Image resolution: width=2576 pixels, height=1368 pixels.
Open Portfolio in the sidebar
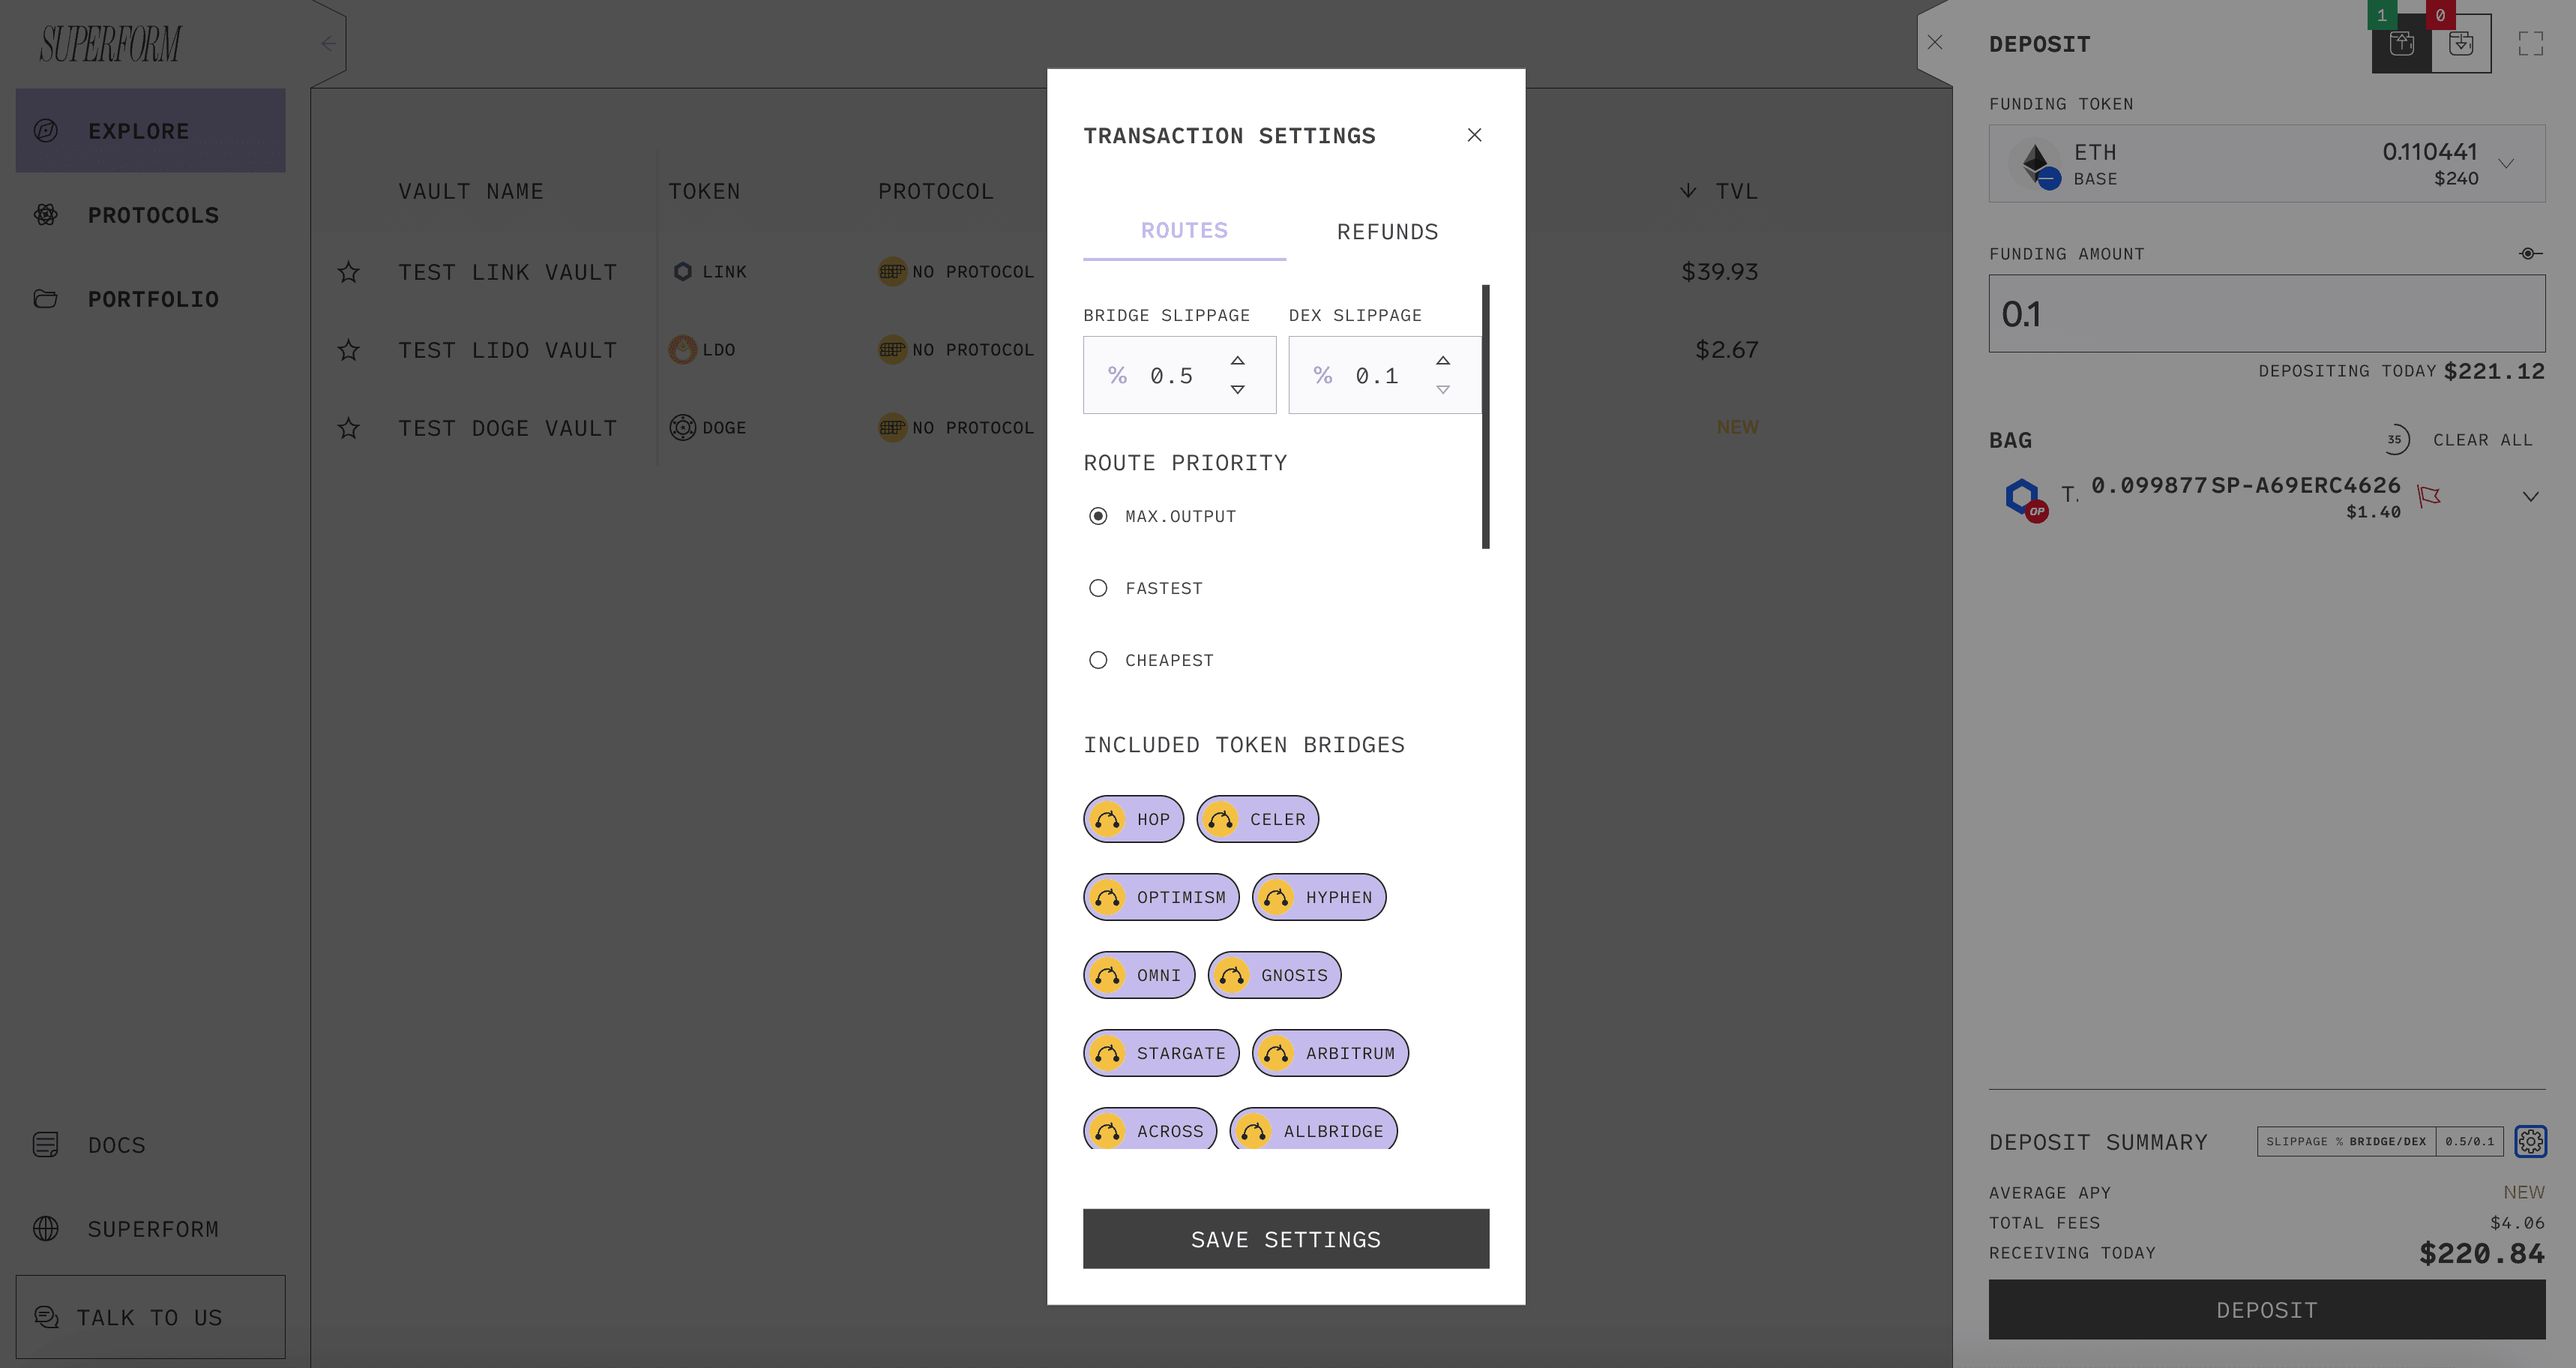tap(150, 299)
